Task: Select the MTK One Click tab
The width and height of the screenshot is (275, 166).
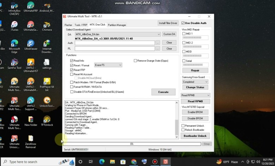Action: pyautogui.click(x=98, y=25)
